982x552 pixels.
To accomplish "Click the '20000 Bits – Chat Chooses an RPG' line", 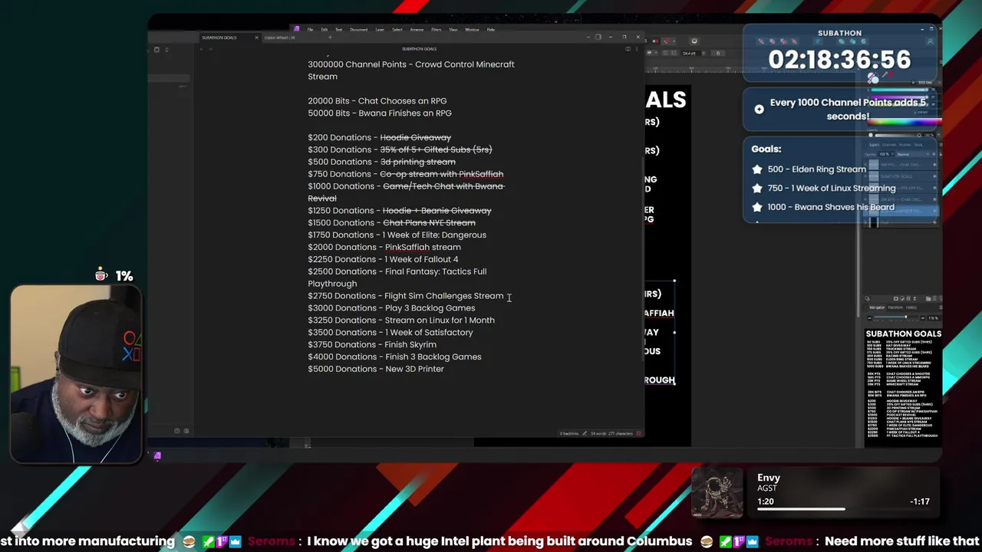I will 377,100.
